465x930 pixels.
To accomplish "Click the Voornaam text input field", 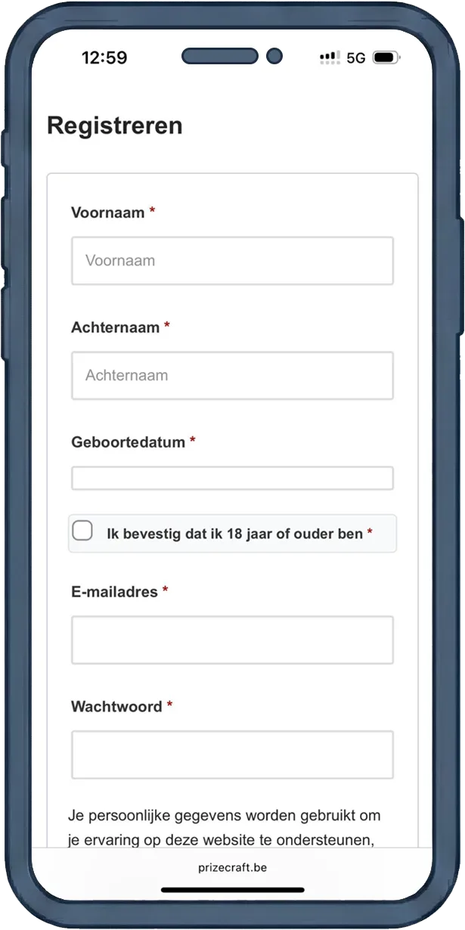I will (x=232, y=261).
